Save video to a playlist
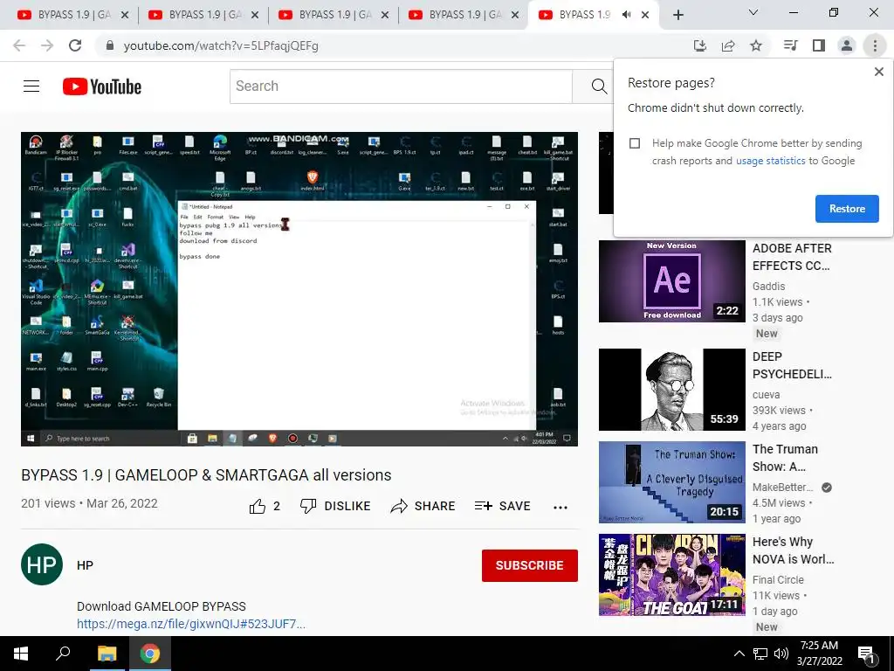Viewport: 894px width, 671px height. point(502,506)
